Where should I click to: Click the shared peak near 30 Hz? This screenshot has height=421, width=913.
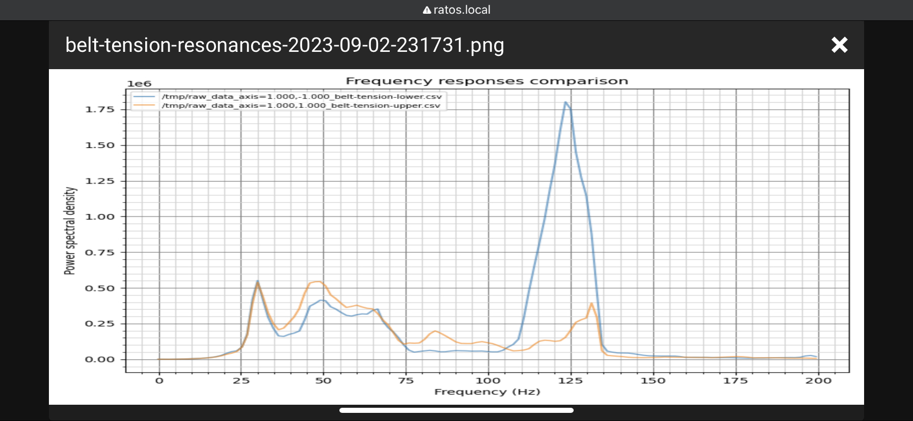[x=258, y=281]
